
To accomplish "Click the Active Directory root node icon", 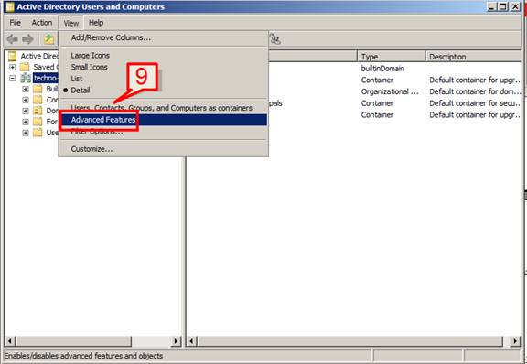I will point(12,56).
